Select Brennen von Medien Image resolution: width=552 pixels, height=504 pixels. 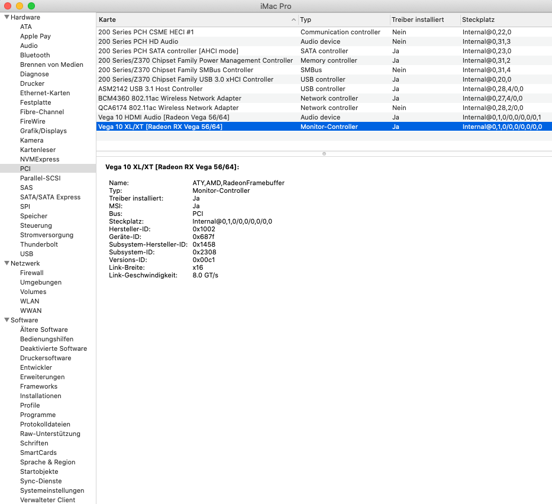tap(51, 64)
